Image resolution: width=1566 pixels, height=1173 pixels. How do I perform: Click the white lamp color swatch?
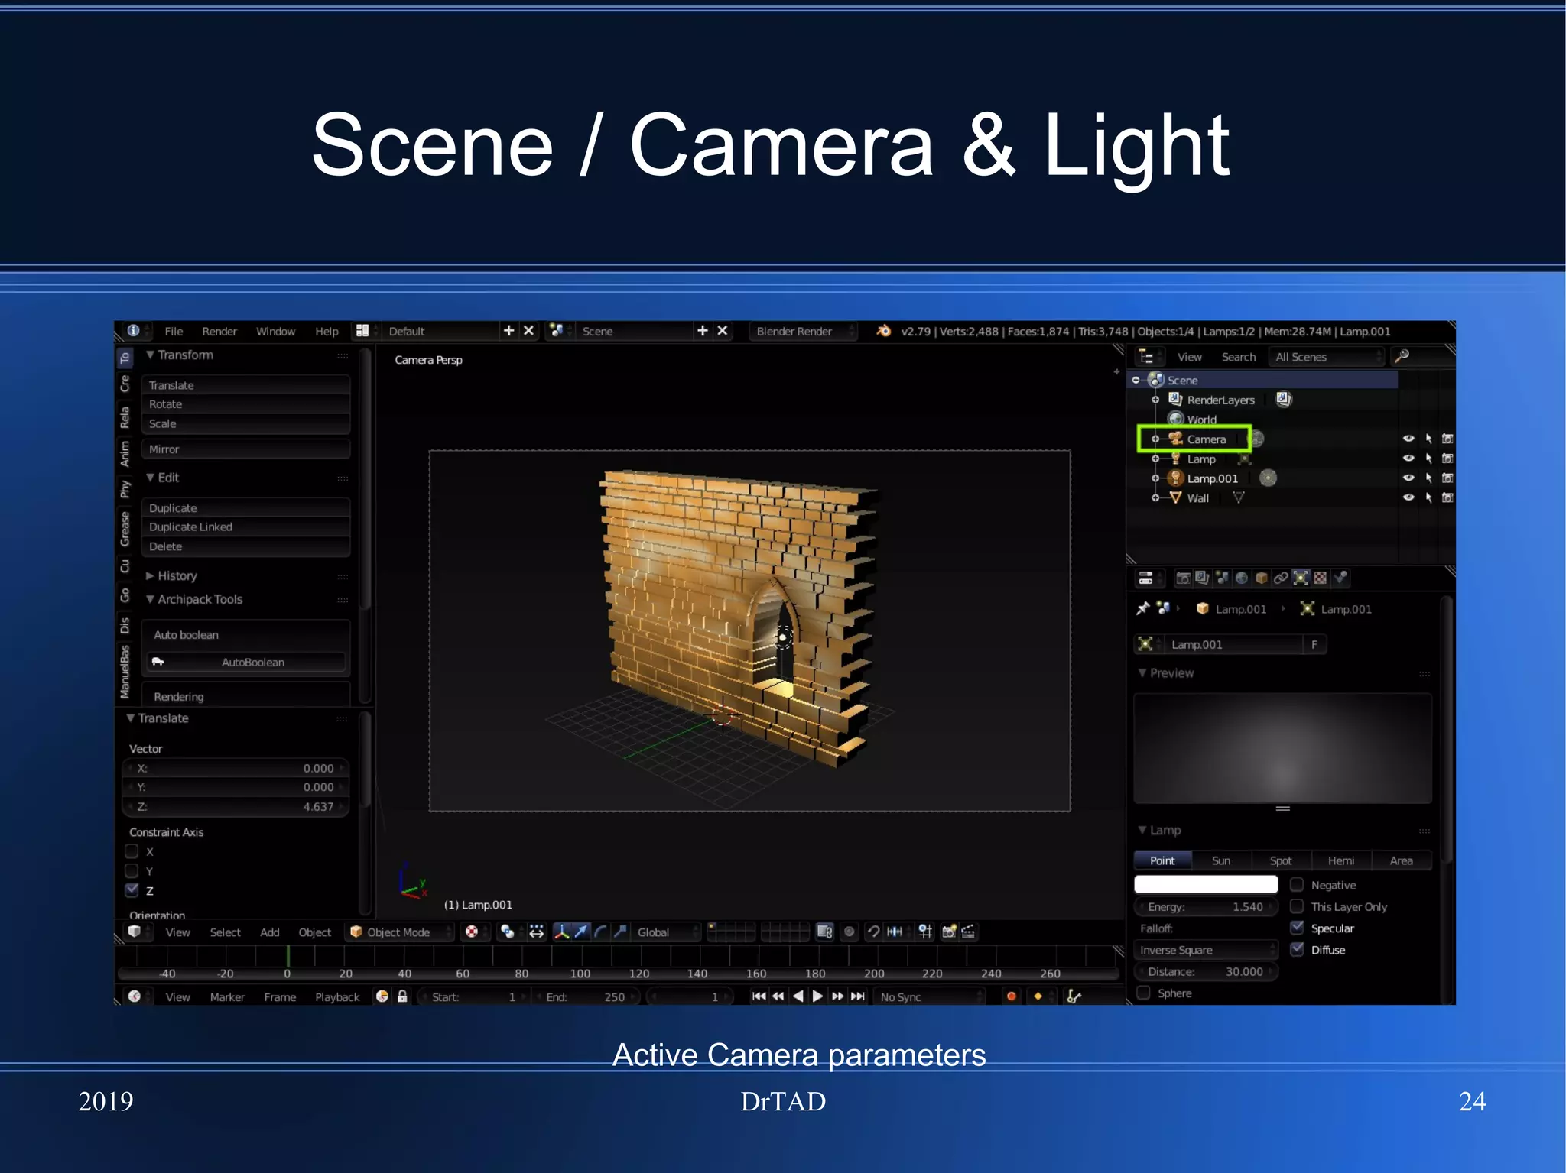(x=1205, y=885)
